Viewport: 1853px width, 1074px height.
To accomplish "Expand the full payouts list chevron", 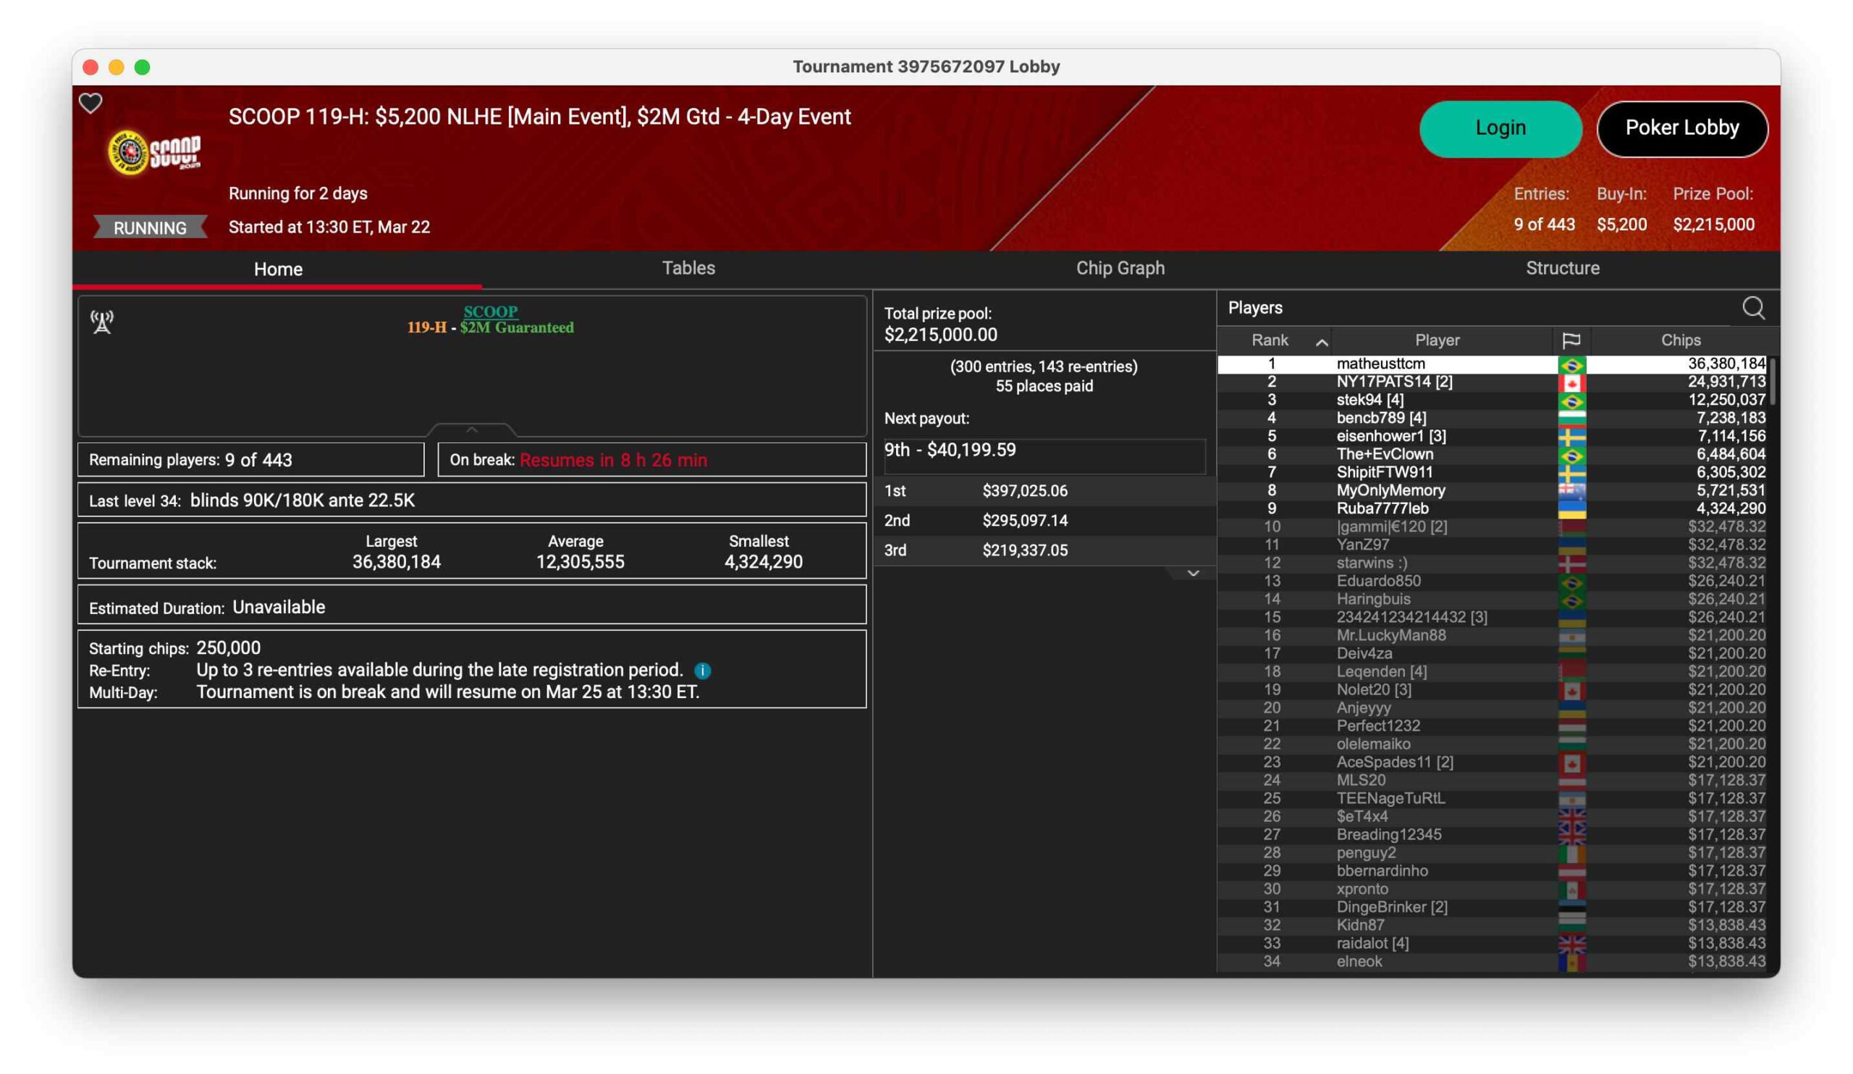I will click(1193, 573).
